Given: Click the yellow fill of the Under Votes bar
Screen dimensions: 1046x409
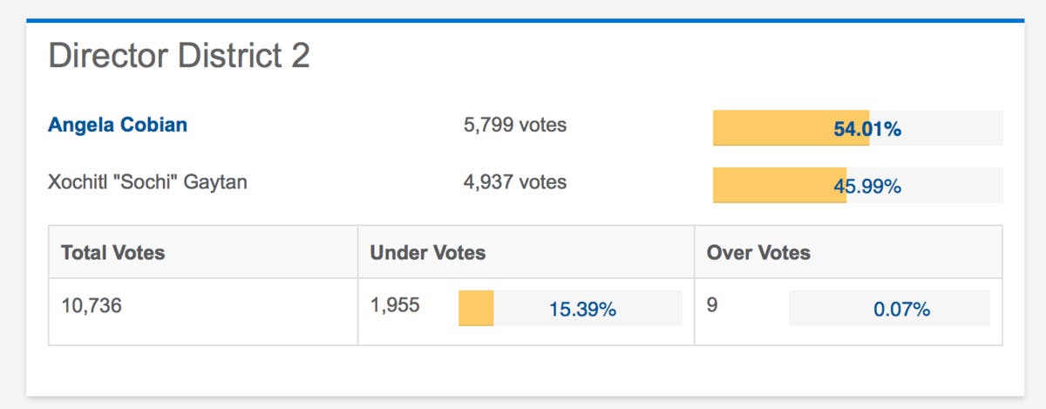Looking at the screenshot, I should point(476,309).
